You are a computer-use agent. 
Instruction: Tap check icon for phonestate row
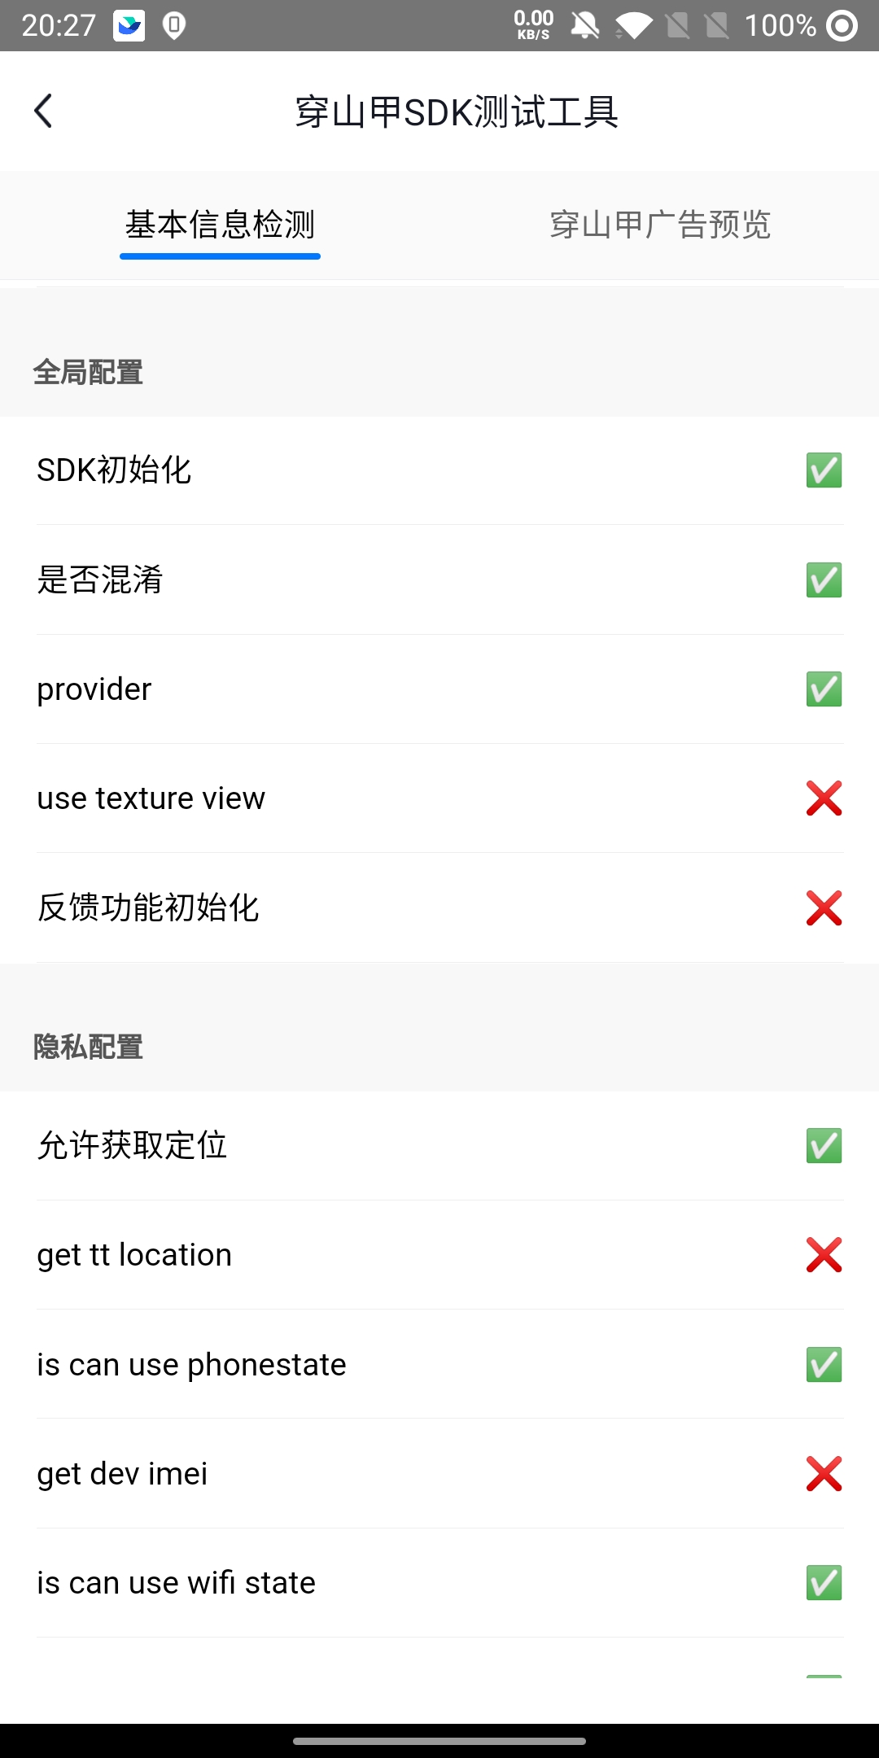pyautogui.click(x=824, y=1365)
